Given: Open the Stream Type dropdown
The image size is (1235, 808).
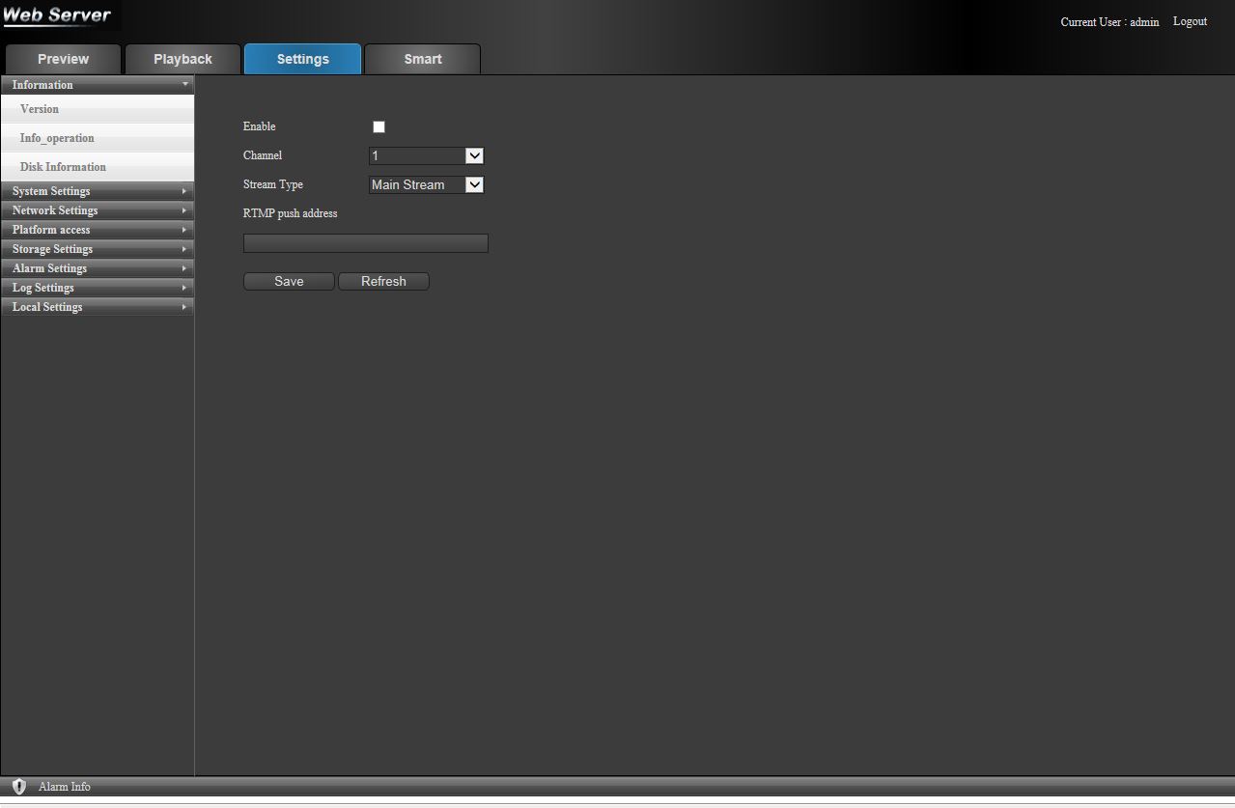Looking at the screenshot, I should point(426,184).
